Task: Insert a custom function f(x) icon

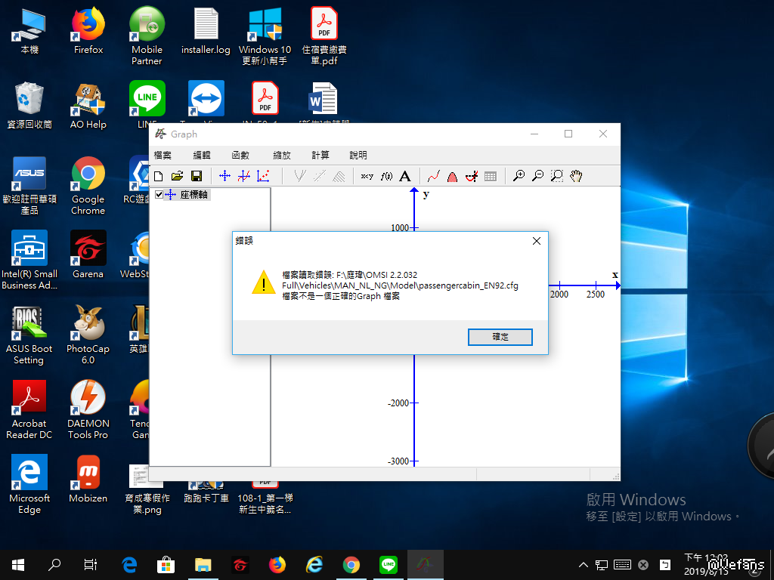Action: coord(386,176)
